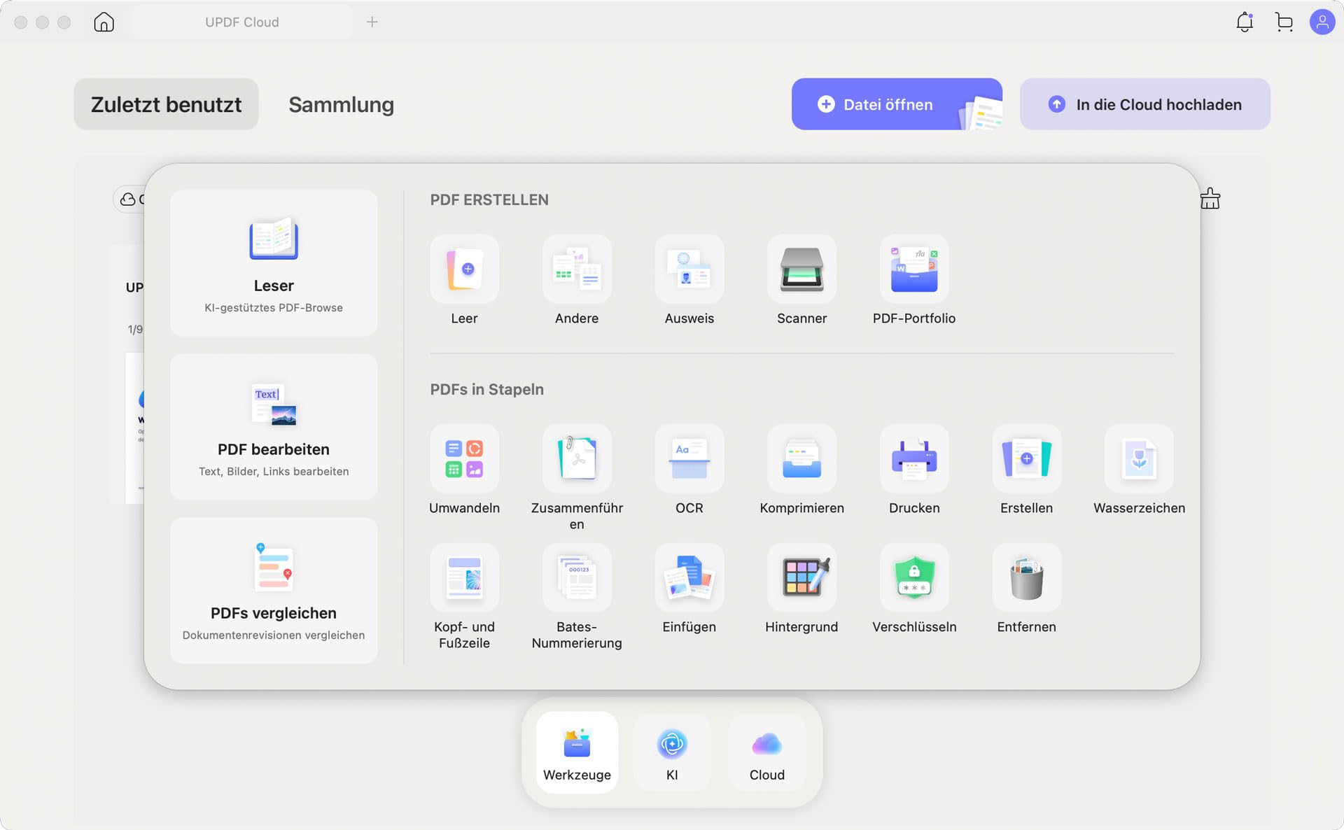Open the Leser card
This screenshot has width=1344, height=830.
[x=274, y=263]
